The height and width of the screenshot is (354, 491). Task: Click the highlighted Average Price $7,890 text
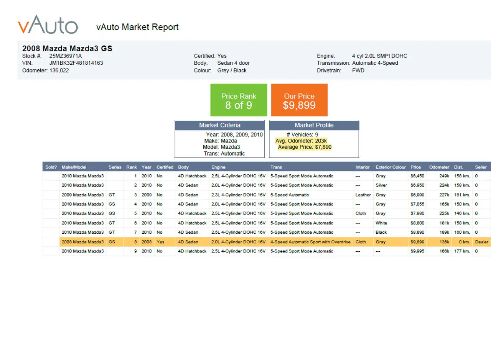[305, 147]
